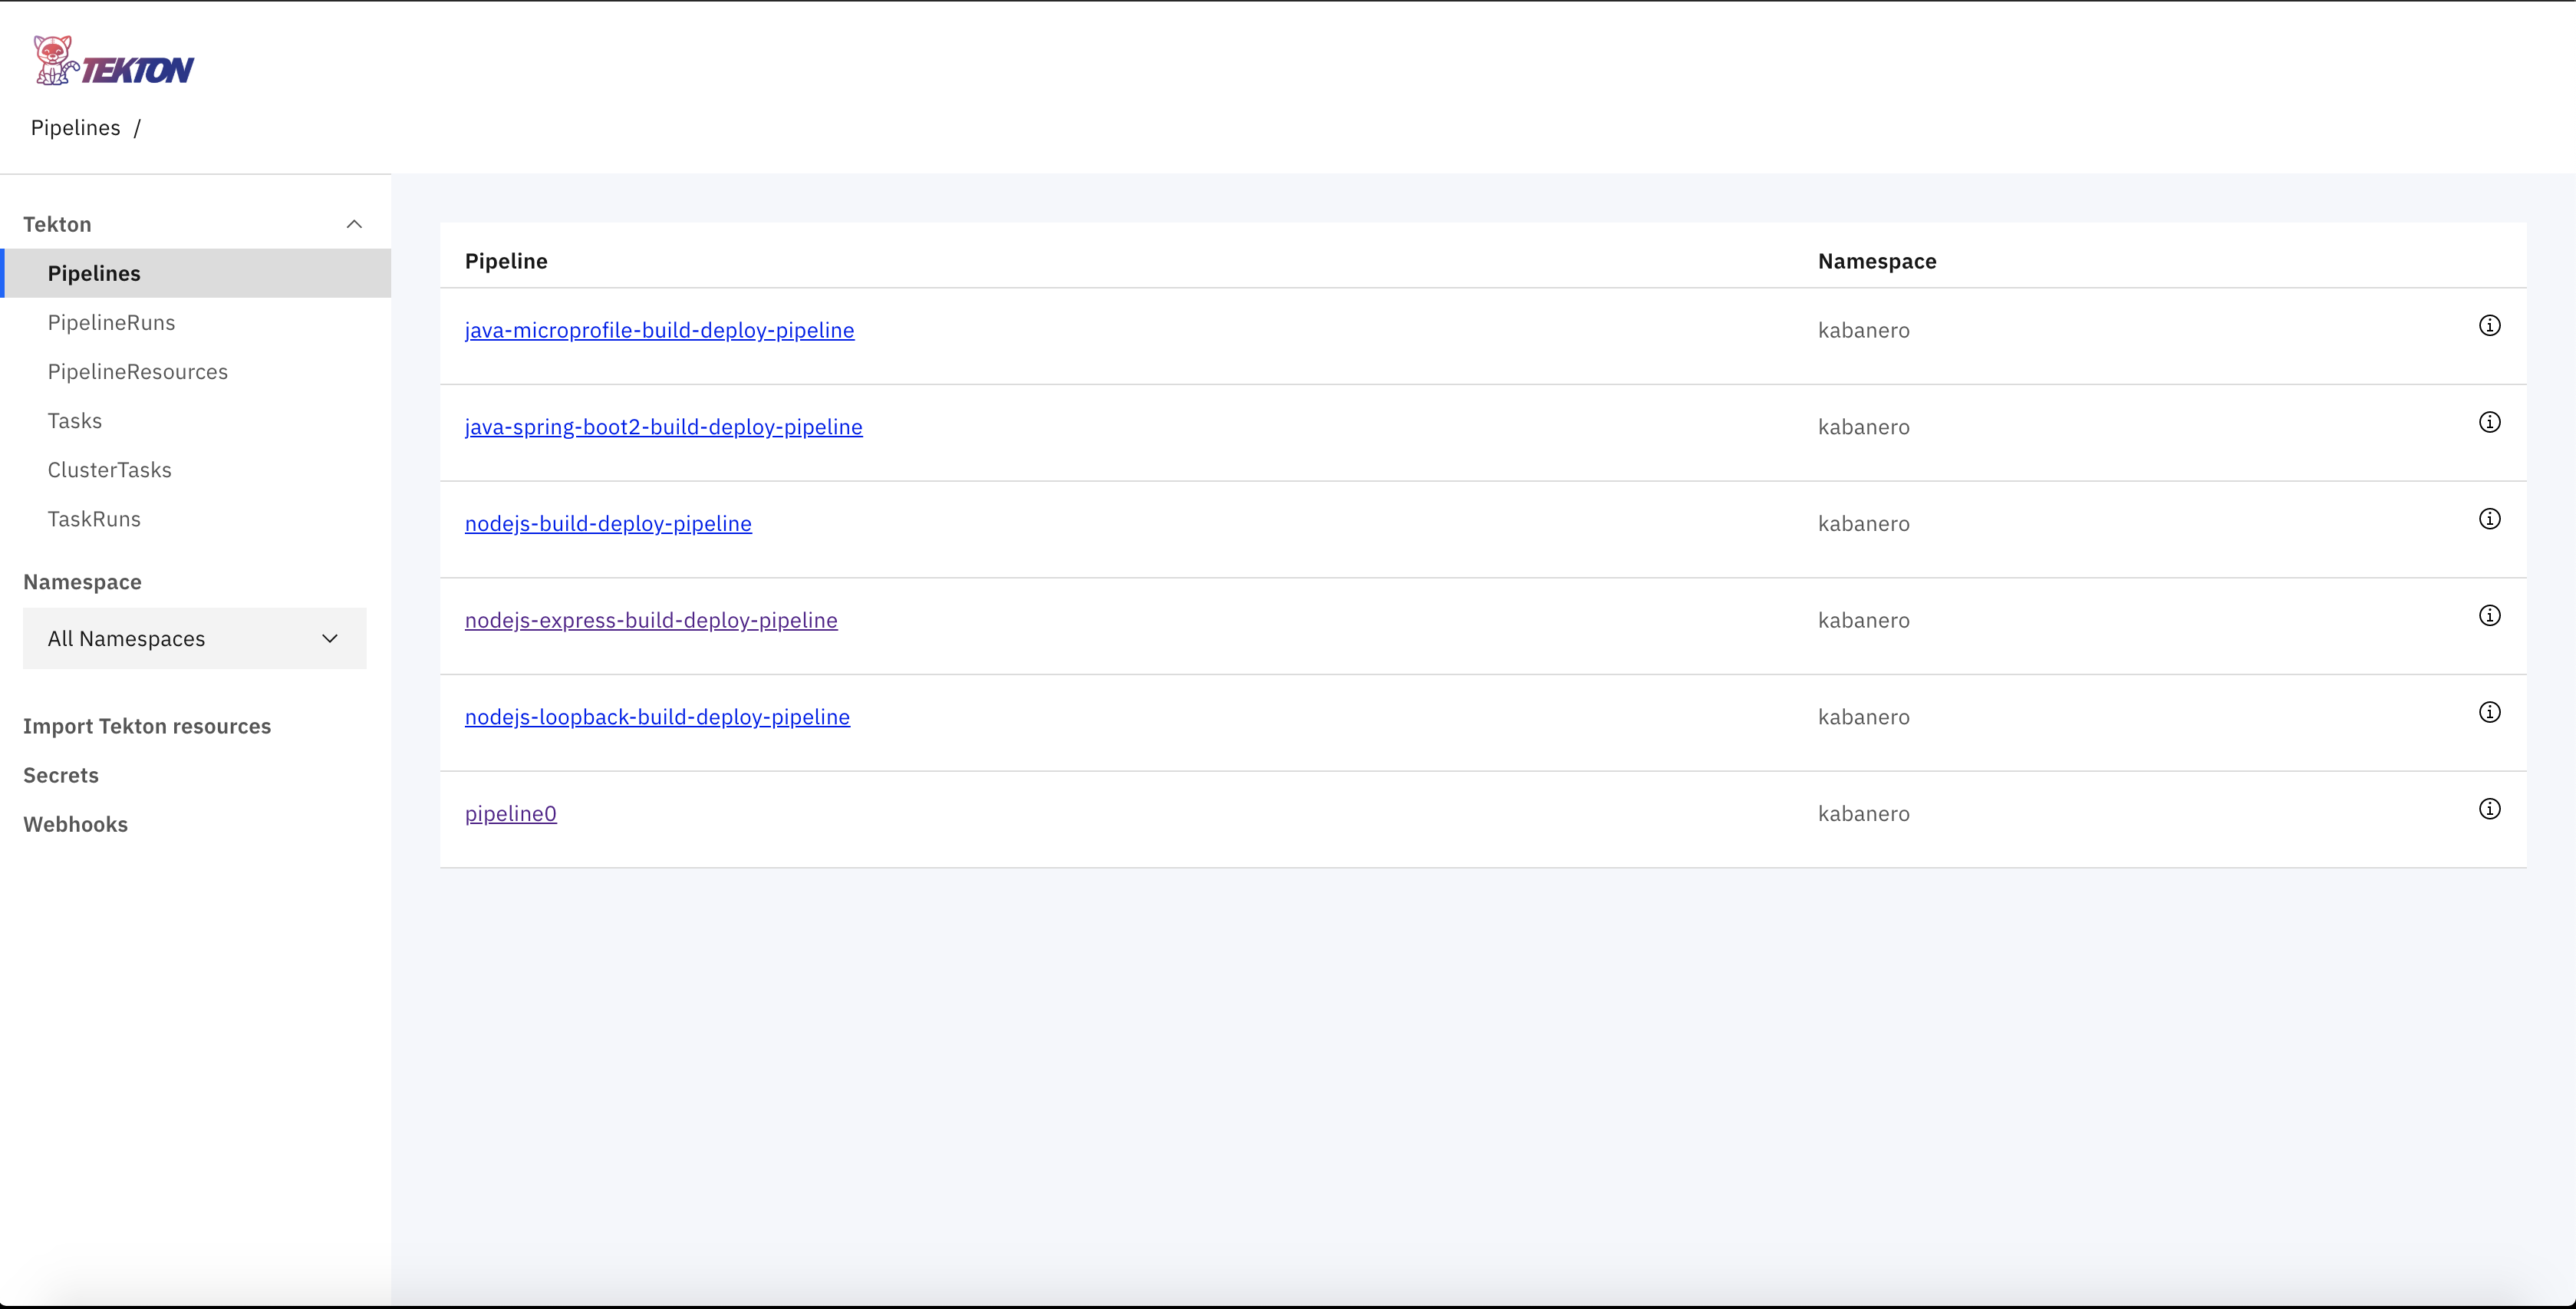Collapse the Tekton sidebar section chevron

point(354,224)
